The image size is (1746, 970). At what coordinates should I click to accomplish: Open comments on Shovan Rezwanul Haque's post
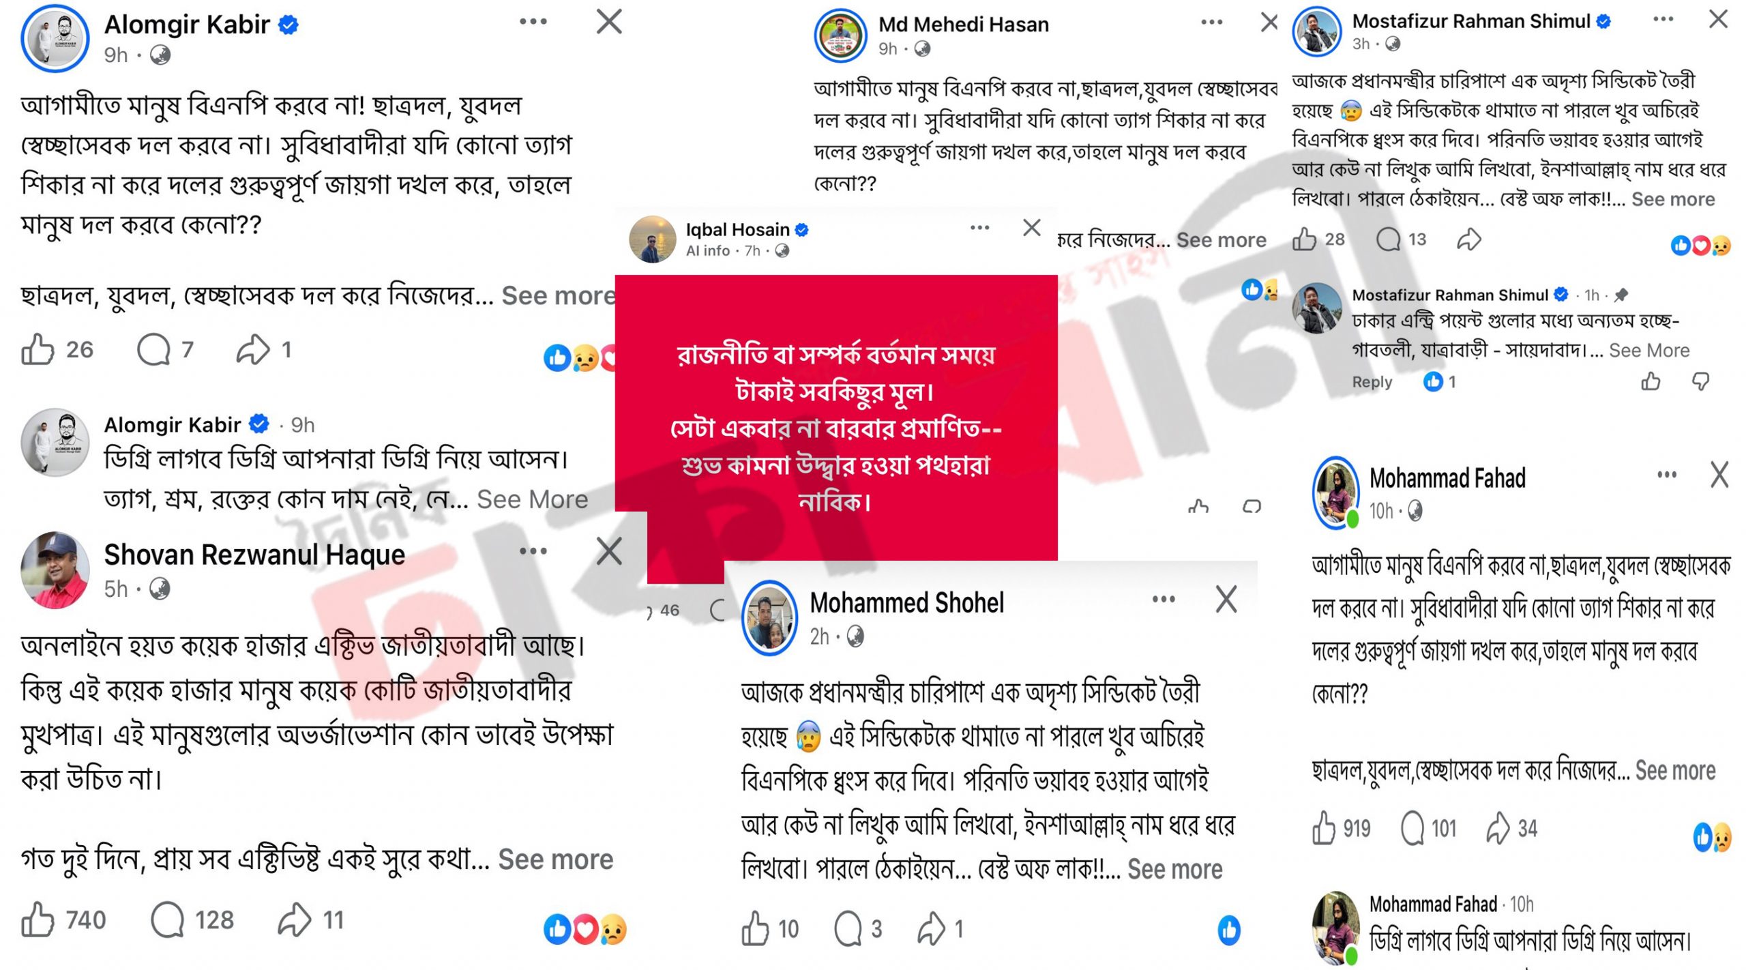click(x=168, y=920)
